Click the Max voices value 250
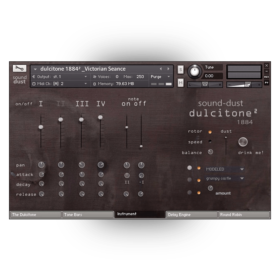 click(140, 77)
